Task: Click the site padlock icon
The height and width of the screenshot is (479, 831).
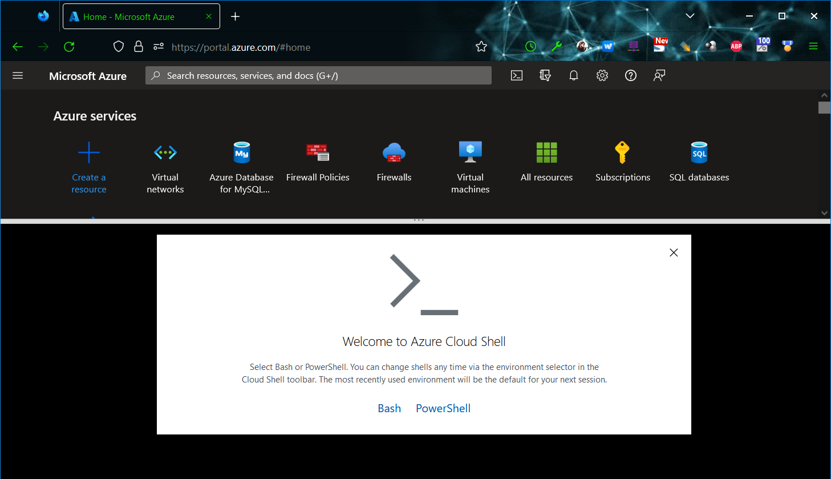Action: pos(139,47)
